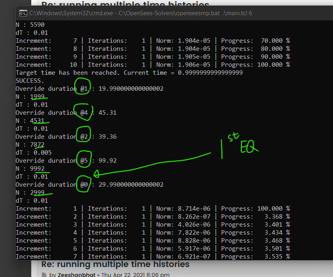Open the Zeeshanbhat author profile link
The width and height of the screenshot is (333, 277).
tap(77, 275)
